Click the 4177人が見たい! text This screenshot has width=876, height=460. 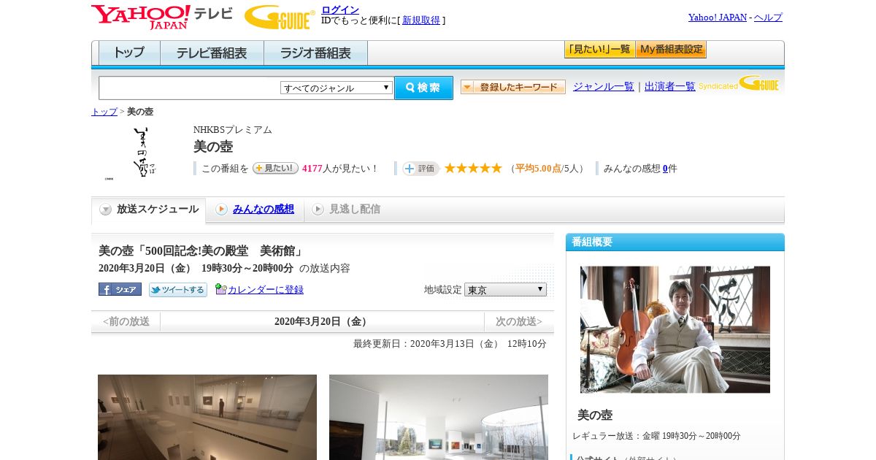(341, 169)
